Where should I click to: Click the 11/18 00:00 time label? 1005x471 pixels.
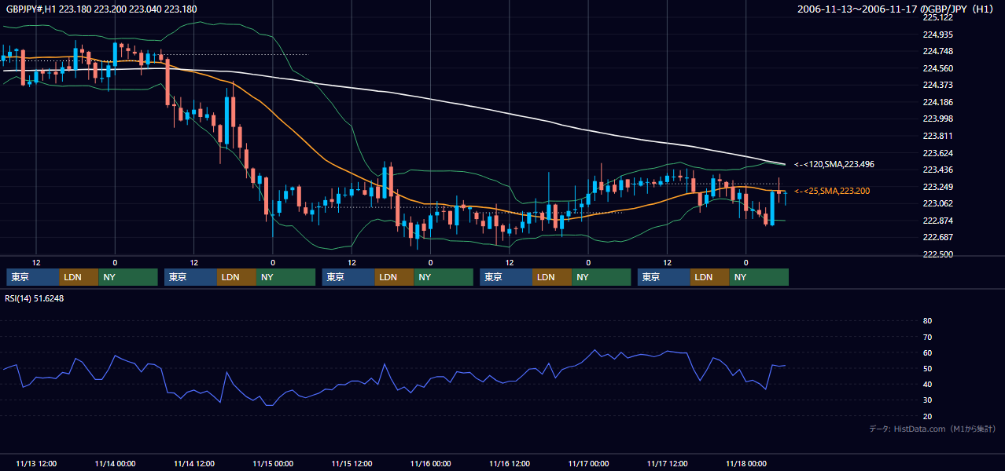click(746, 463)
